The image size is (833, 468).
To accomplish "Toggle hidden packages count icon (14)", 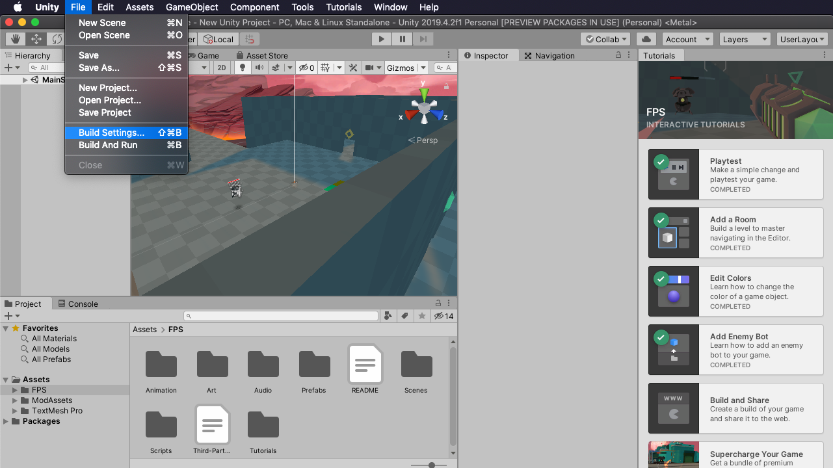I will 444,316.
